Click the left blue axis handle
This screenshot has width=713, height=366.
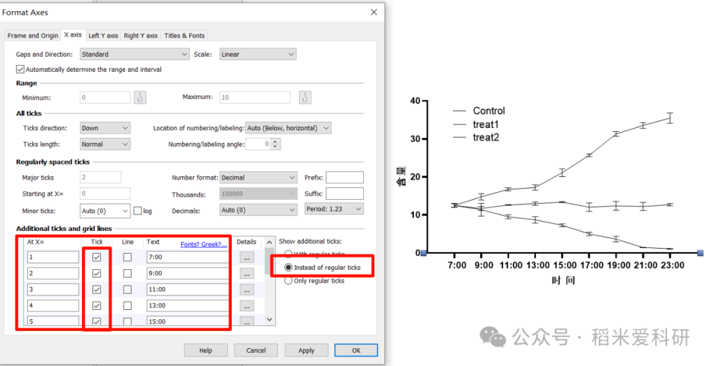click(424, 253)
